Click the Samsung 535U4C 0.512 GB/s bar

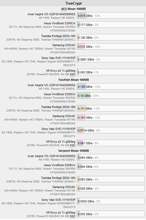click(x=111, y=46)
